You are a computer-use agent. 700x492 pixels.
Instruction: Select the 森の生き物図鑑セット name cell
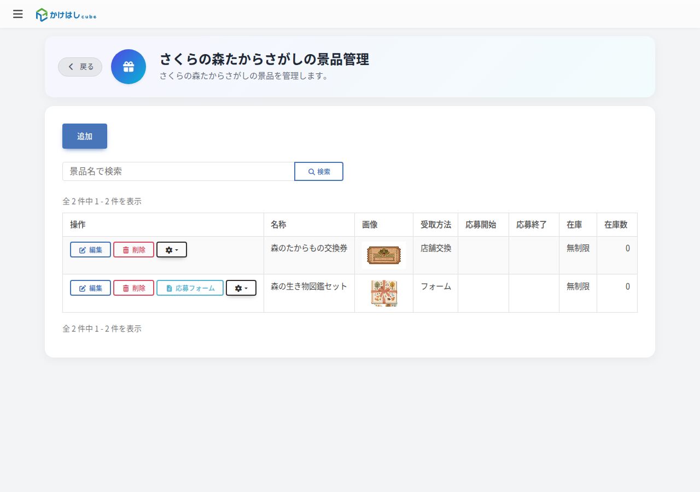[309, 294]
